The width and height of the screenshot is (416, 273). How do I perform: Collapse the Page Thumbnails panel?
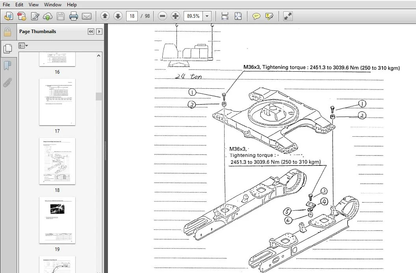tap(91, 32)
